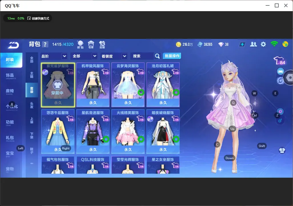The width and height of the screenshot is (293, 206).
Task: Select the pink female gender icon
Action: [280, 111]
